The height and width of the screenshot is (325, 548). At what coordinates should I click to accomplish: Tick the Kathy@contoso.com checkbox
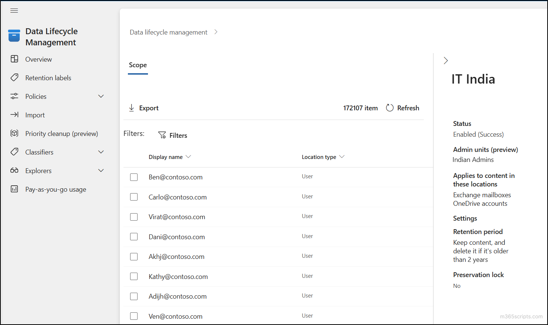[x=134, y=276]
